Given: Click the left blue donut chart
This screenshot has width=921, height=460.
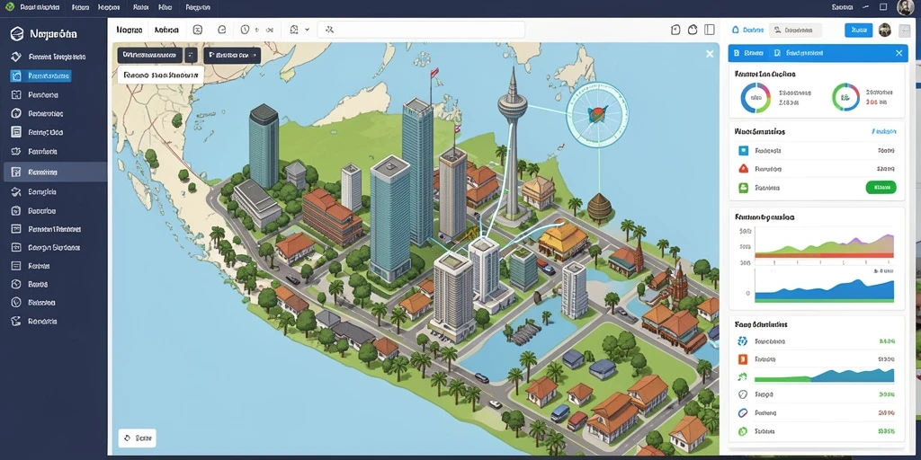Looking at the screenshot, I should (x=756, y=97).
